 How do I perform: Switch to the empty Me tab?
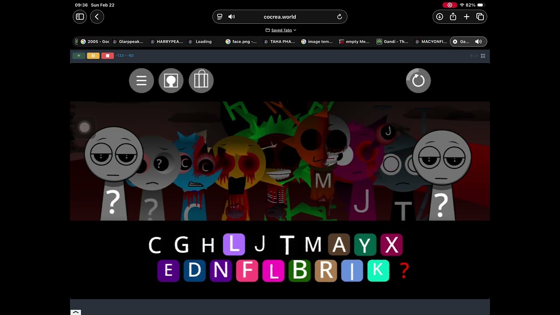(355, 42)
